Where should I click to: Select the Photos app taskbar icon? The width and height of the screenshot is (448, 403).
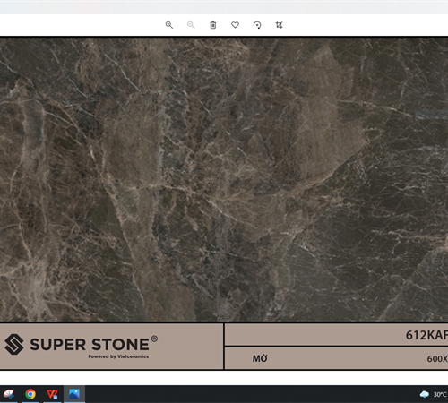coord(74,394)
